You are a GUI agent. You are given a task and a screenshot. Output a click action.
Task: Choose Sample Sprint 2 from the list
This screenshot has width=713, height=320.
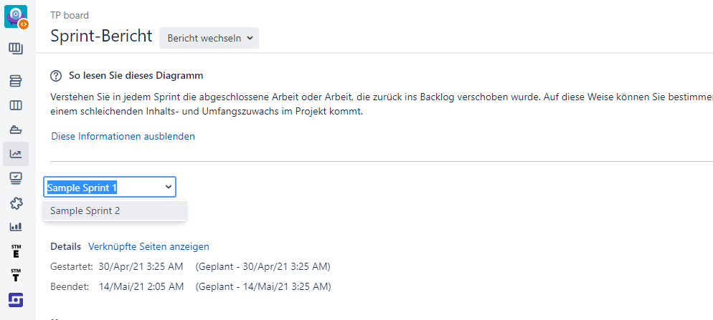coord(115,211)
